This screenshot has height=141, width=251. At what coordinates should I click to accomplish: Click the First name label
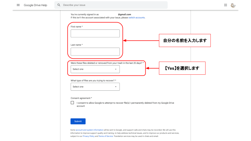tap(77, 27)
